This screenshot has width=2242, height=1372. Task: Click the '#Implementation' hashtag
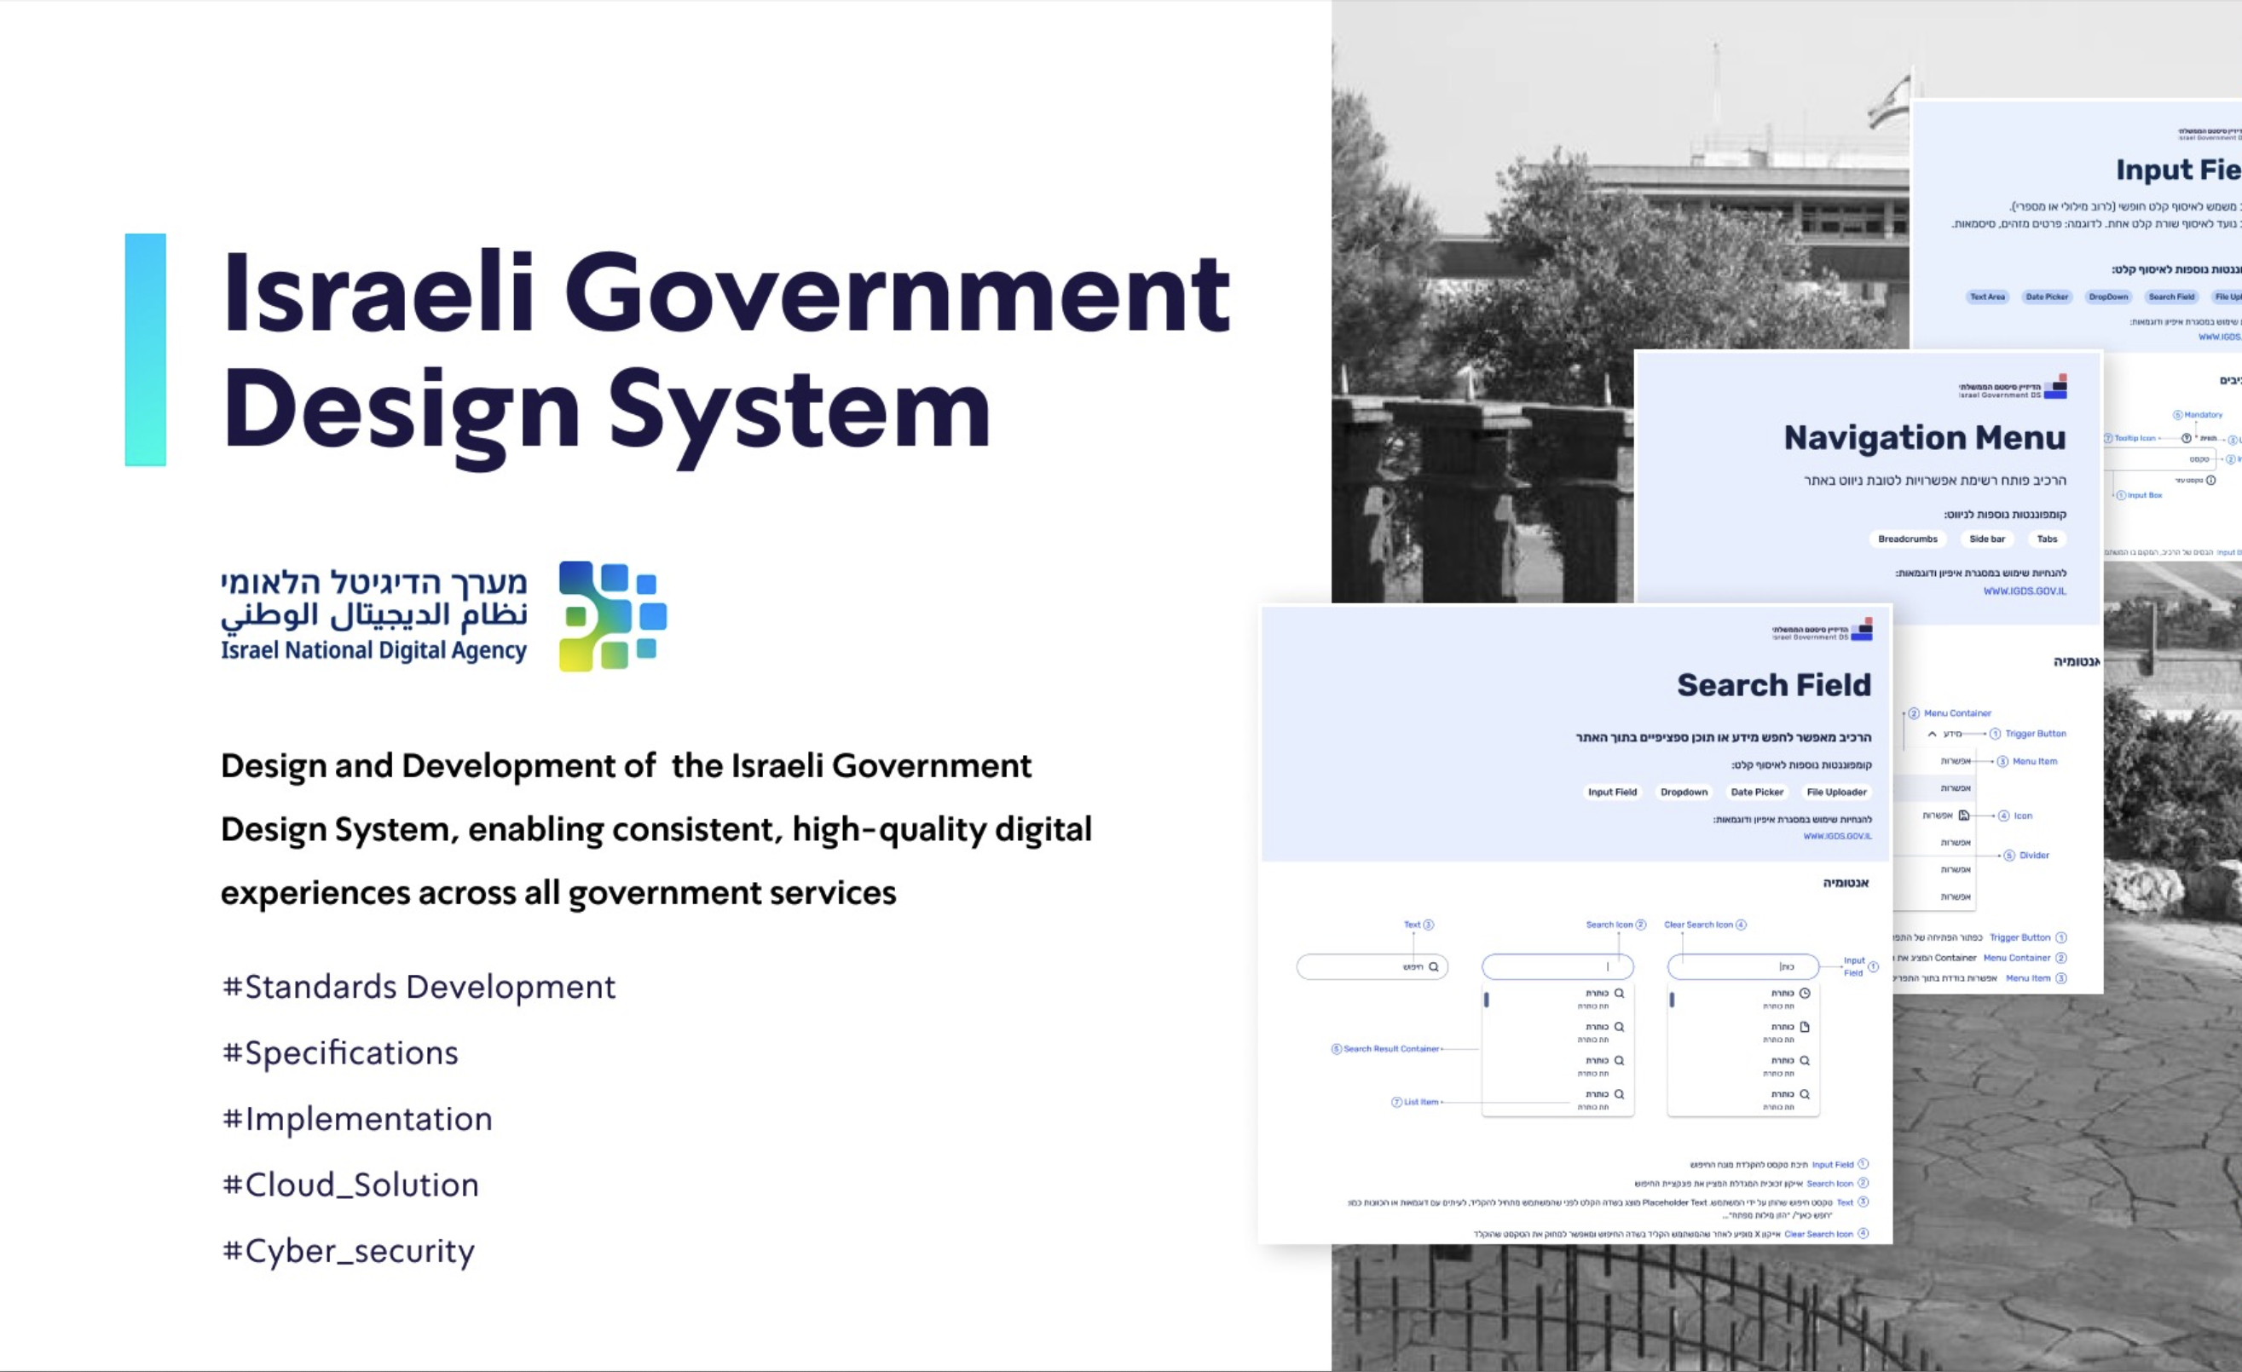pyautogui.click(x=356, y=1119)
